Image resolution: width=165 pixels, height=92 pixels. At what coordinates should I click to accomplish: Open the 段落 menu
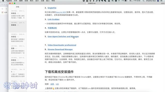pos(26,1)
